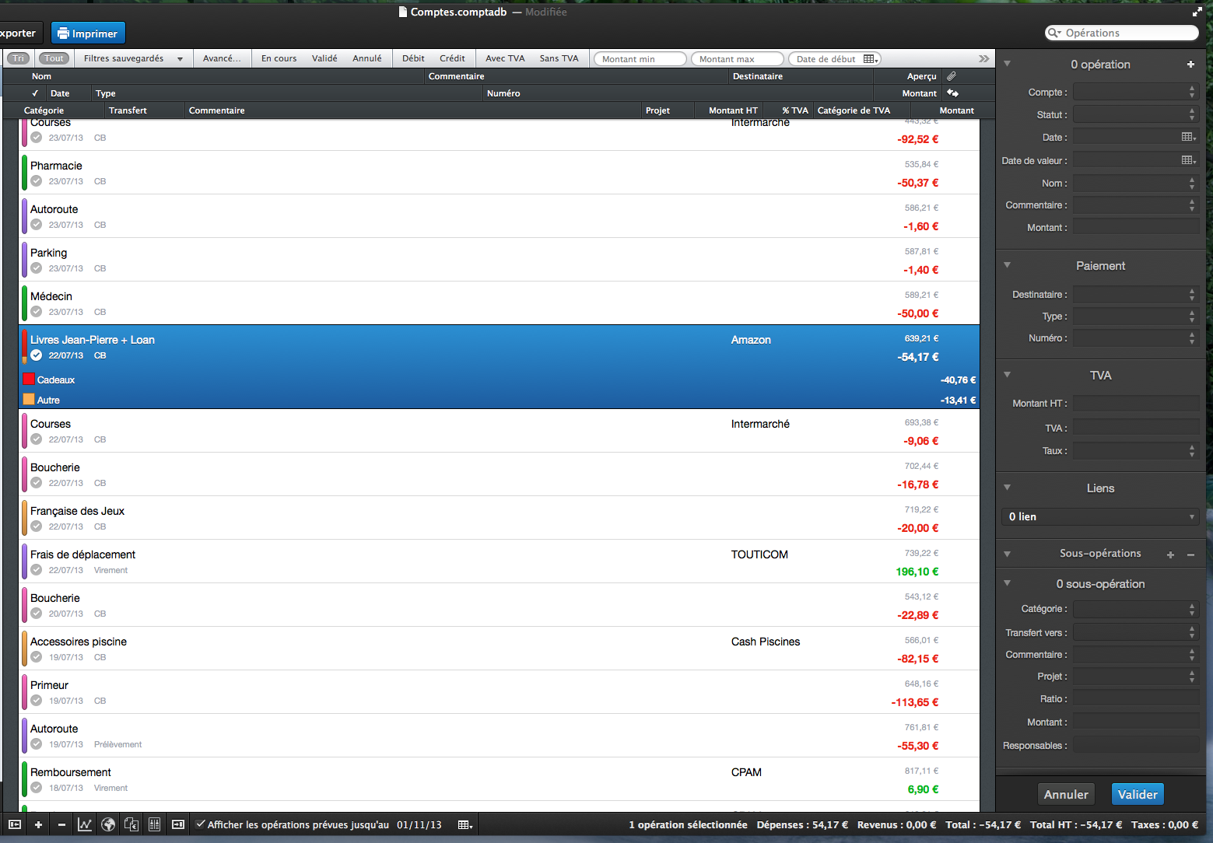The height and width of the screenshot is (843, 1213).
Task: Select the Débit filter tab
Action: pos(413,58)
